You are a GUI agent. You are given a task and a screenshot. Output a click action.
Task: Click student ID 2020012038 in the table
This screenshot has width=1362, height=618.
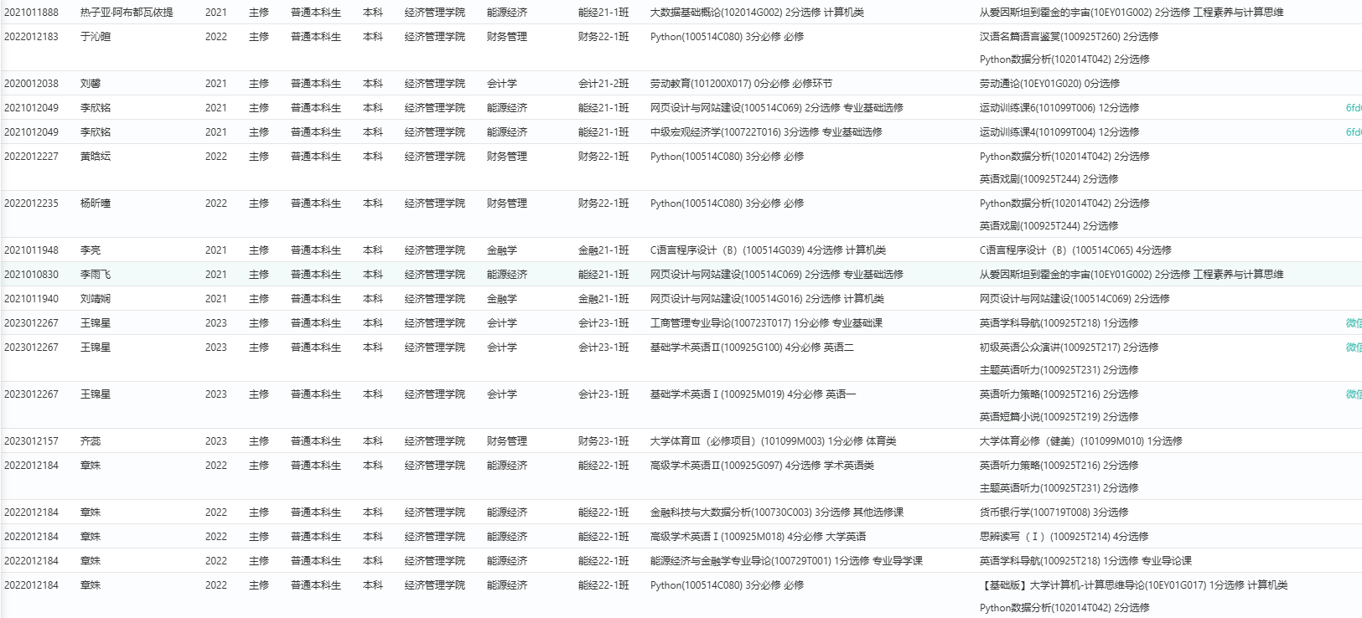(x=32, y=84)
